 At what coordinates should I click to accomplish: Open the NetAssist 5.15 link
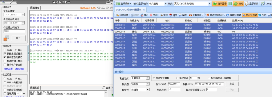pos(88,8)
